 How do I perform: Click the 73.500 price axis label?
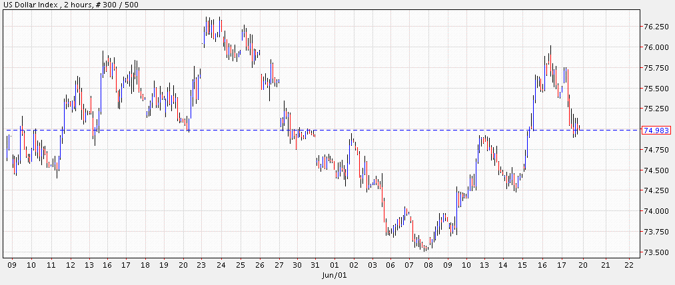[656, 252]
